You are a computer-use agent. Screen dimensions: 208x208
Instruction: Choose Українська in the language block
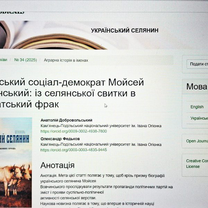point(199,118)
